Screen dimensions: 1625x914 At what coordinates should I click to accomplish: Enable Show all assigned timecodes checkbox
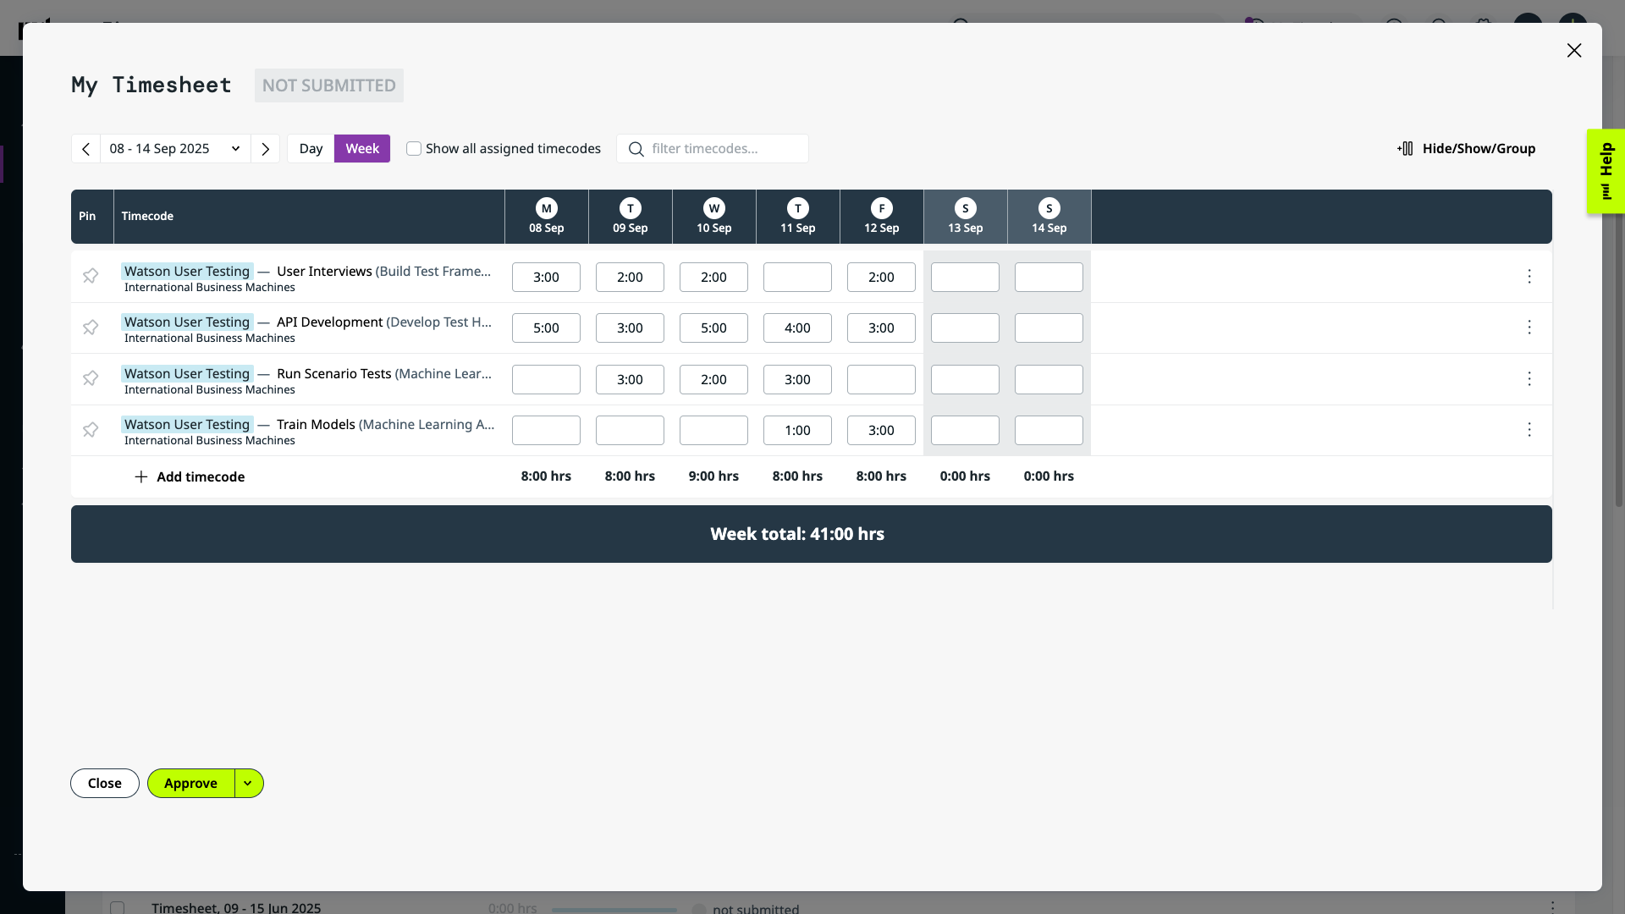(x=414, y=149)
